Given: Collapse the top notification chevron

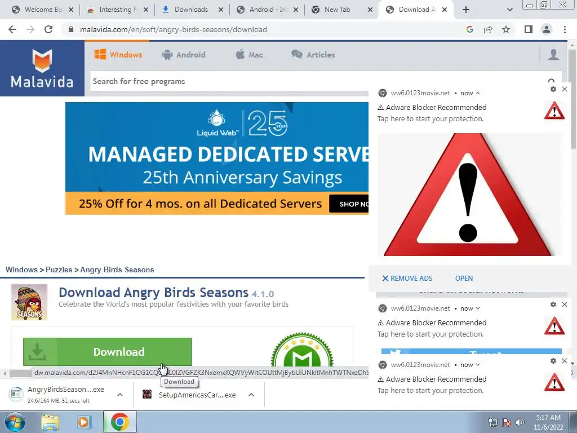Looking at the screenshot, I should coord(478,93).
